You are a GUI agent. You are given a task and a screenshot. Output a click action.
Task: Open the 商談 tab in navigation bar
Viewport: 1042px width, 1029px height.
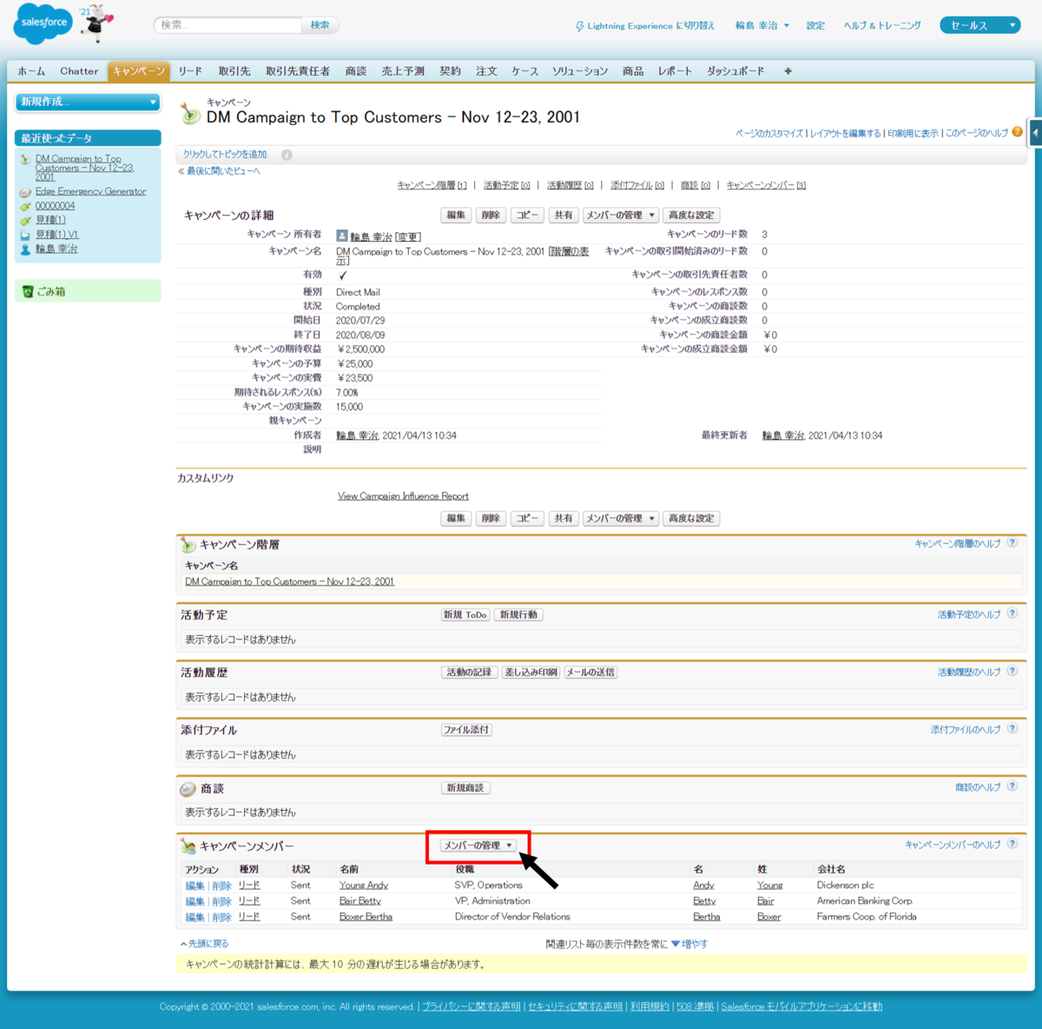(x=356, y=71)
